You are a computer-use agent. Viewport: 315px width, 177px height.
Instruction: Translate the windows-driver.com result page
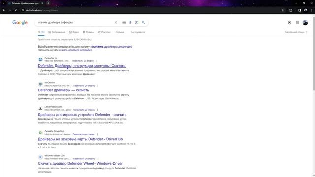coord(84,159)
